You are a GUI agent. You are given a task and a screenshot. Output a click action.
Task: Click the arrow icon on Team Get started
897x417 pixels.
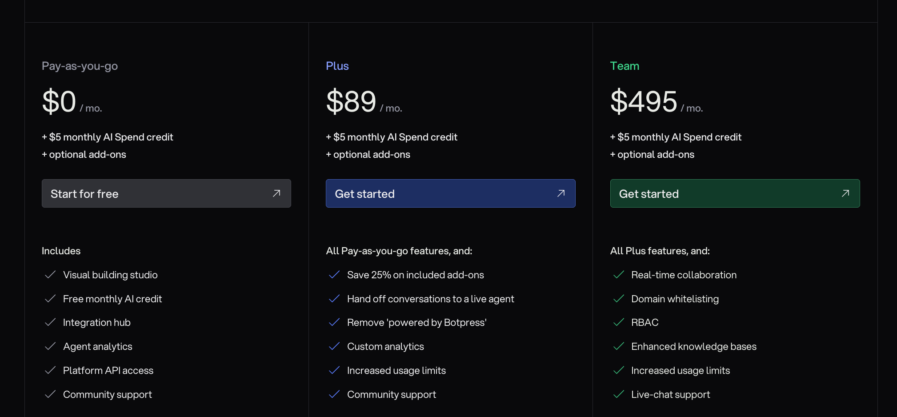845,193
